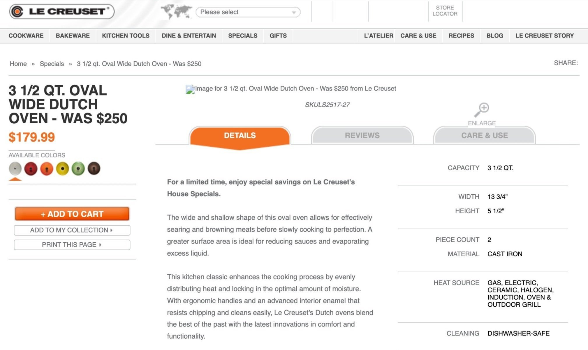The width and height of the screenshot is (588, 350).
Task: Open Care & Use in the navigation bar
Action: pyautogui.click(x=418, y=36)
